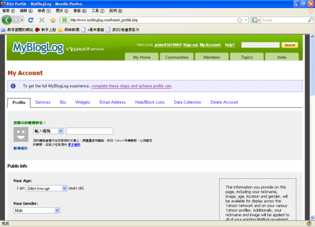Screen dimensions: 315x227
Task: Click the throbber activity icon beside menu bar
Action: pos(311,11)
